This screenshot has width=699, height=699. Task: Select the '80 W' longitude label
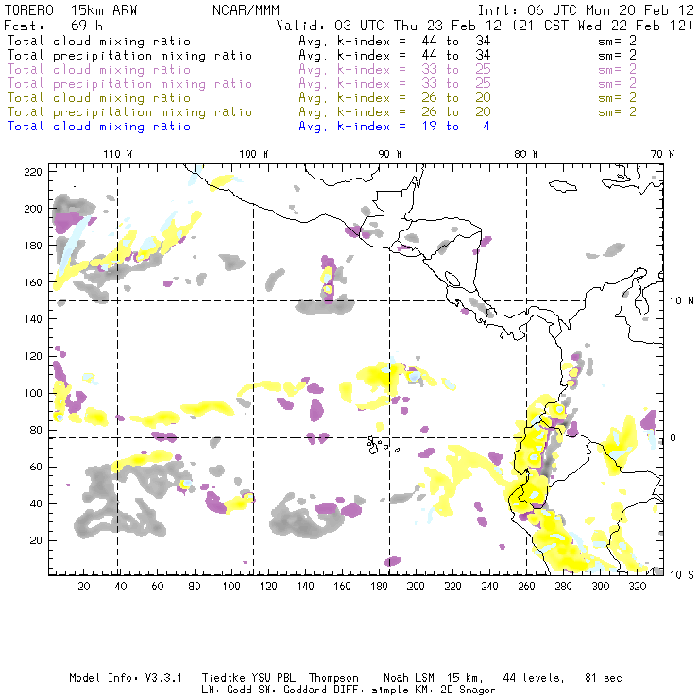(x=526, y=154)
